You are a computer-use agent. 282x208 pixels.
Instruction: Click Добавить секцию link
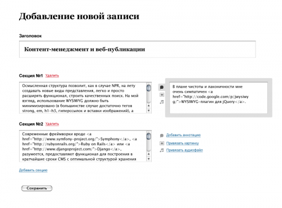pos(33,170)
